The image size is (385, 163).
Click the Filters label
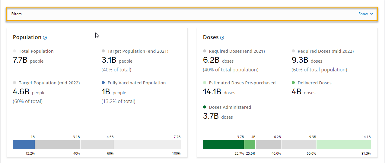pos(17,14)
